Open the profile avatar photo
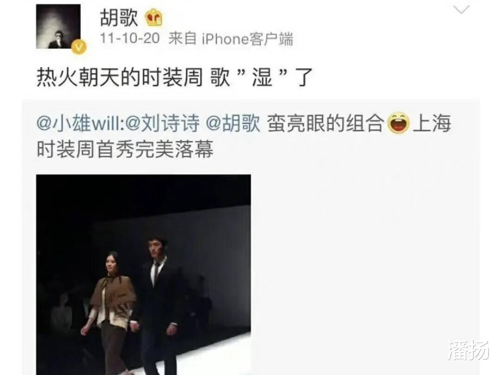501x375 pixels. click(58, 26)
